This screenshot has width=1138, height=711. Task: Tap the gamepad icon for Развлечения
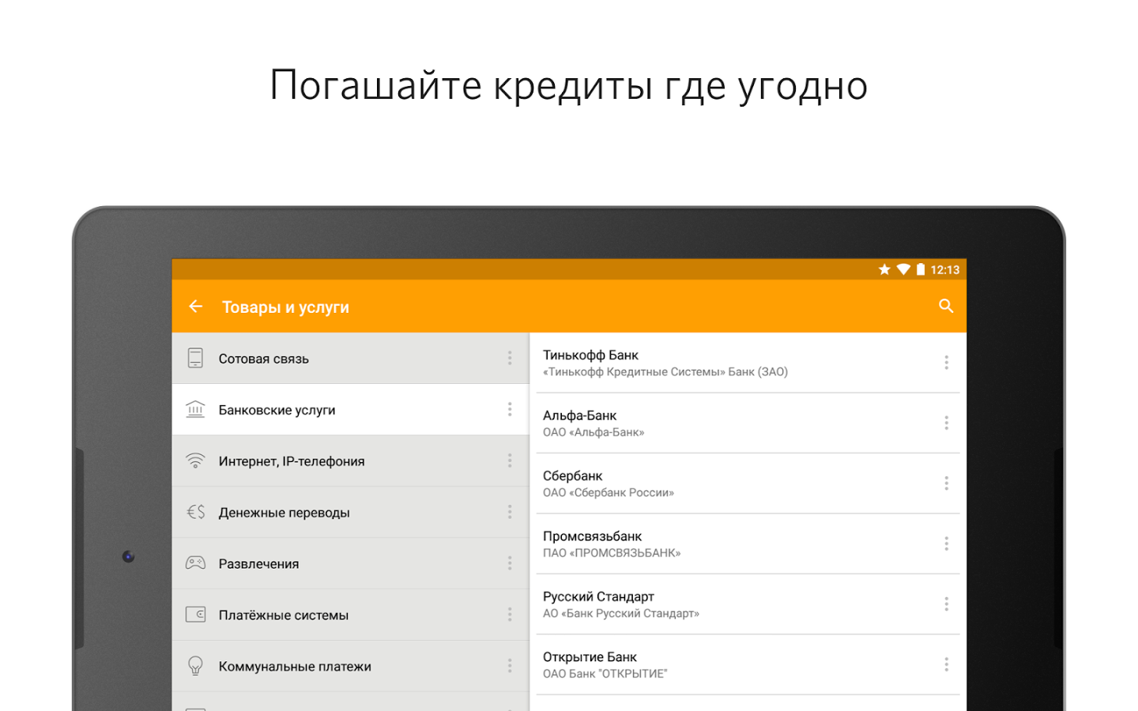pyautogui.click(x=195, y=563)
